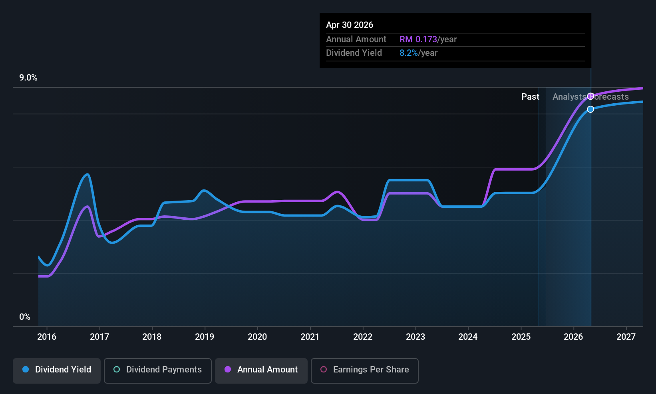656x394 pixels.
Task: Select the purple Annual Amount data point marker
Action: pyautogui.click(x=590, y=96)
